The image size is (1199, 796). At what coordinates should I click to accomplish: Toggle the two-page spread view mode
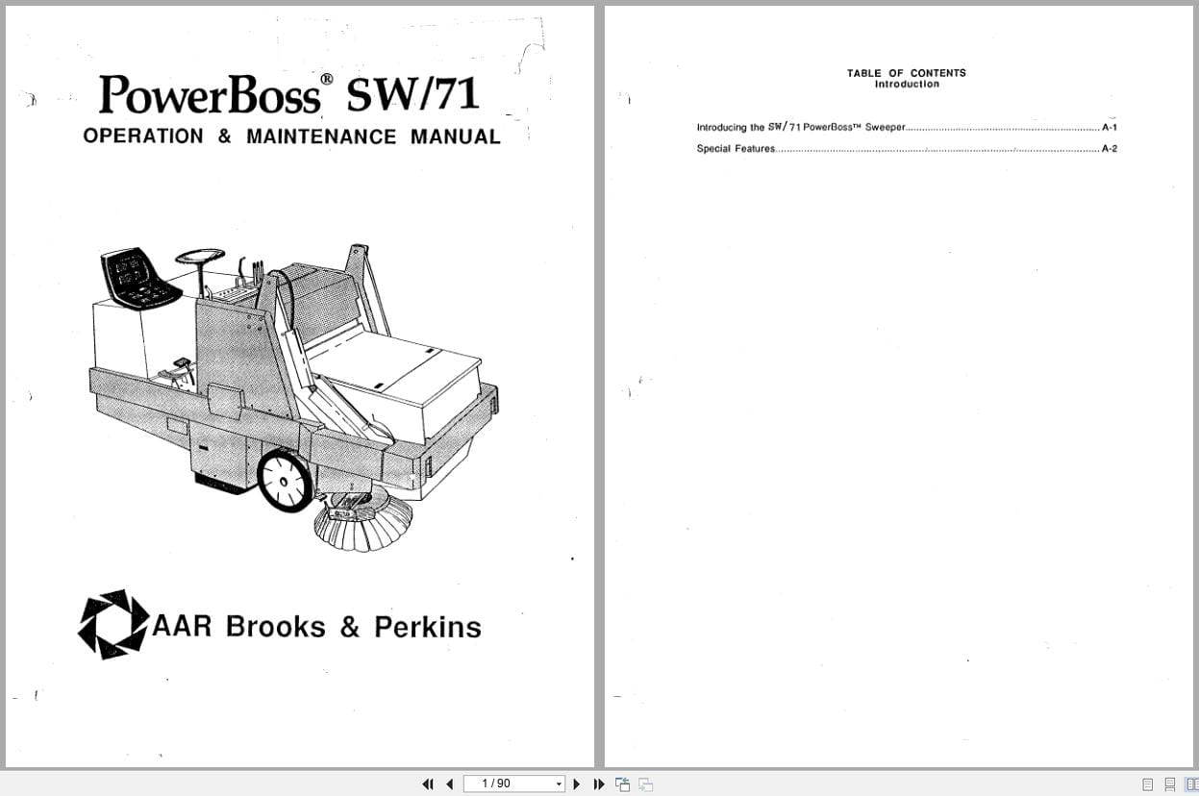[x=1192, y=784]
